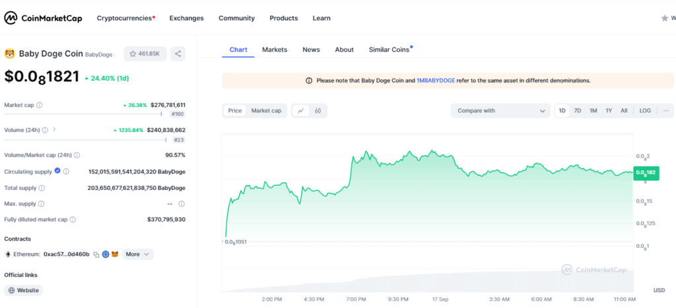676x308 pixels.
Task: Select the Market cap chart toggle
Action: [x=266, y=111]
